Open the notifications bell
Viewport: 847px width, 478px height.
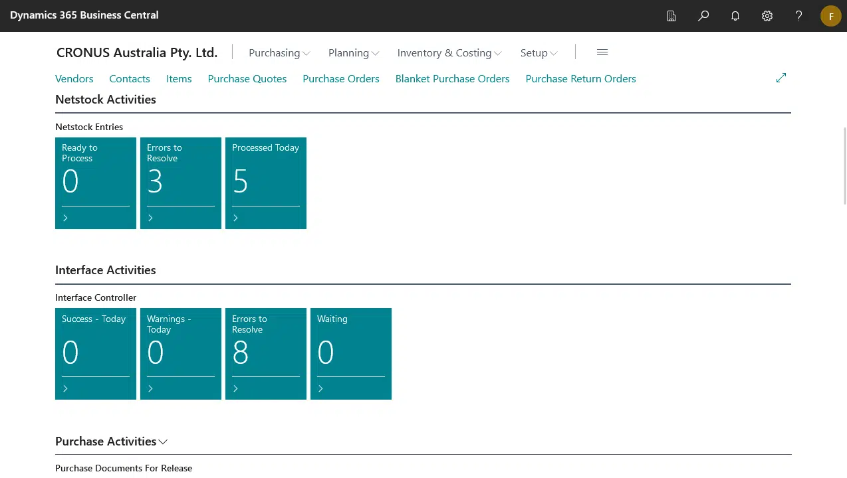point(735,16)
